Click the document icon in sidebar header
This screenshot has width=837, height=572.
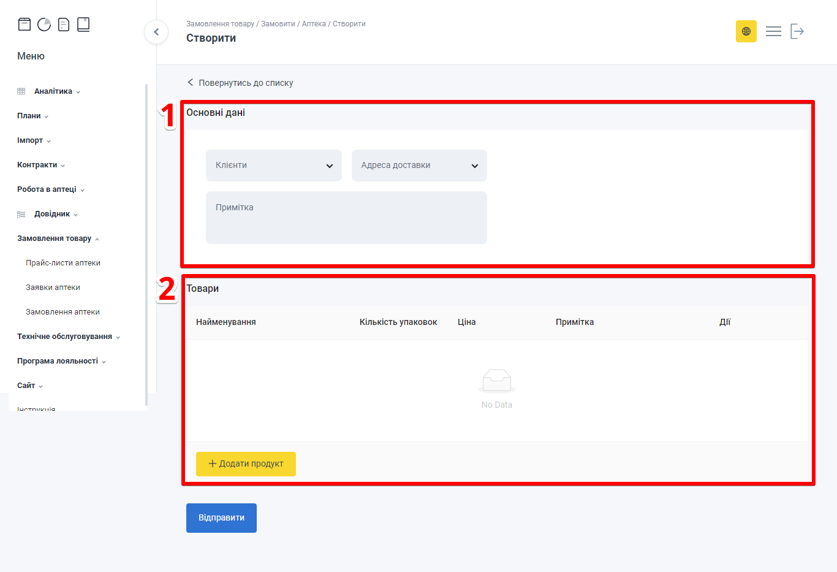pyautogui.click(x=64, y=25)
